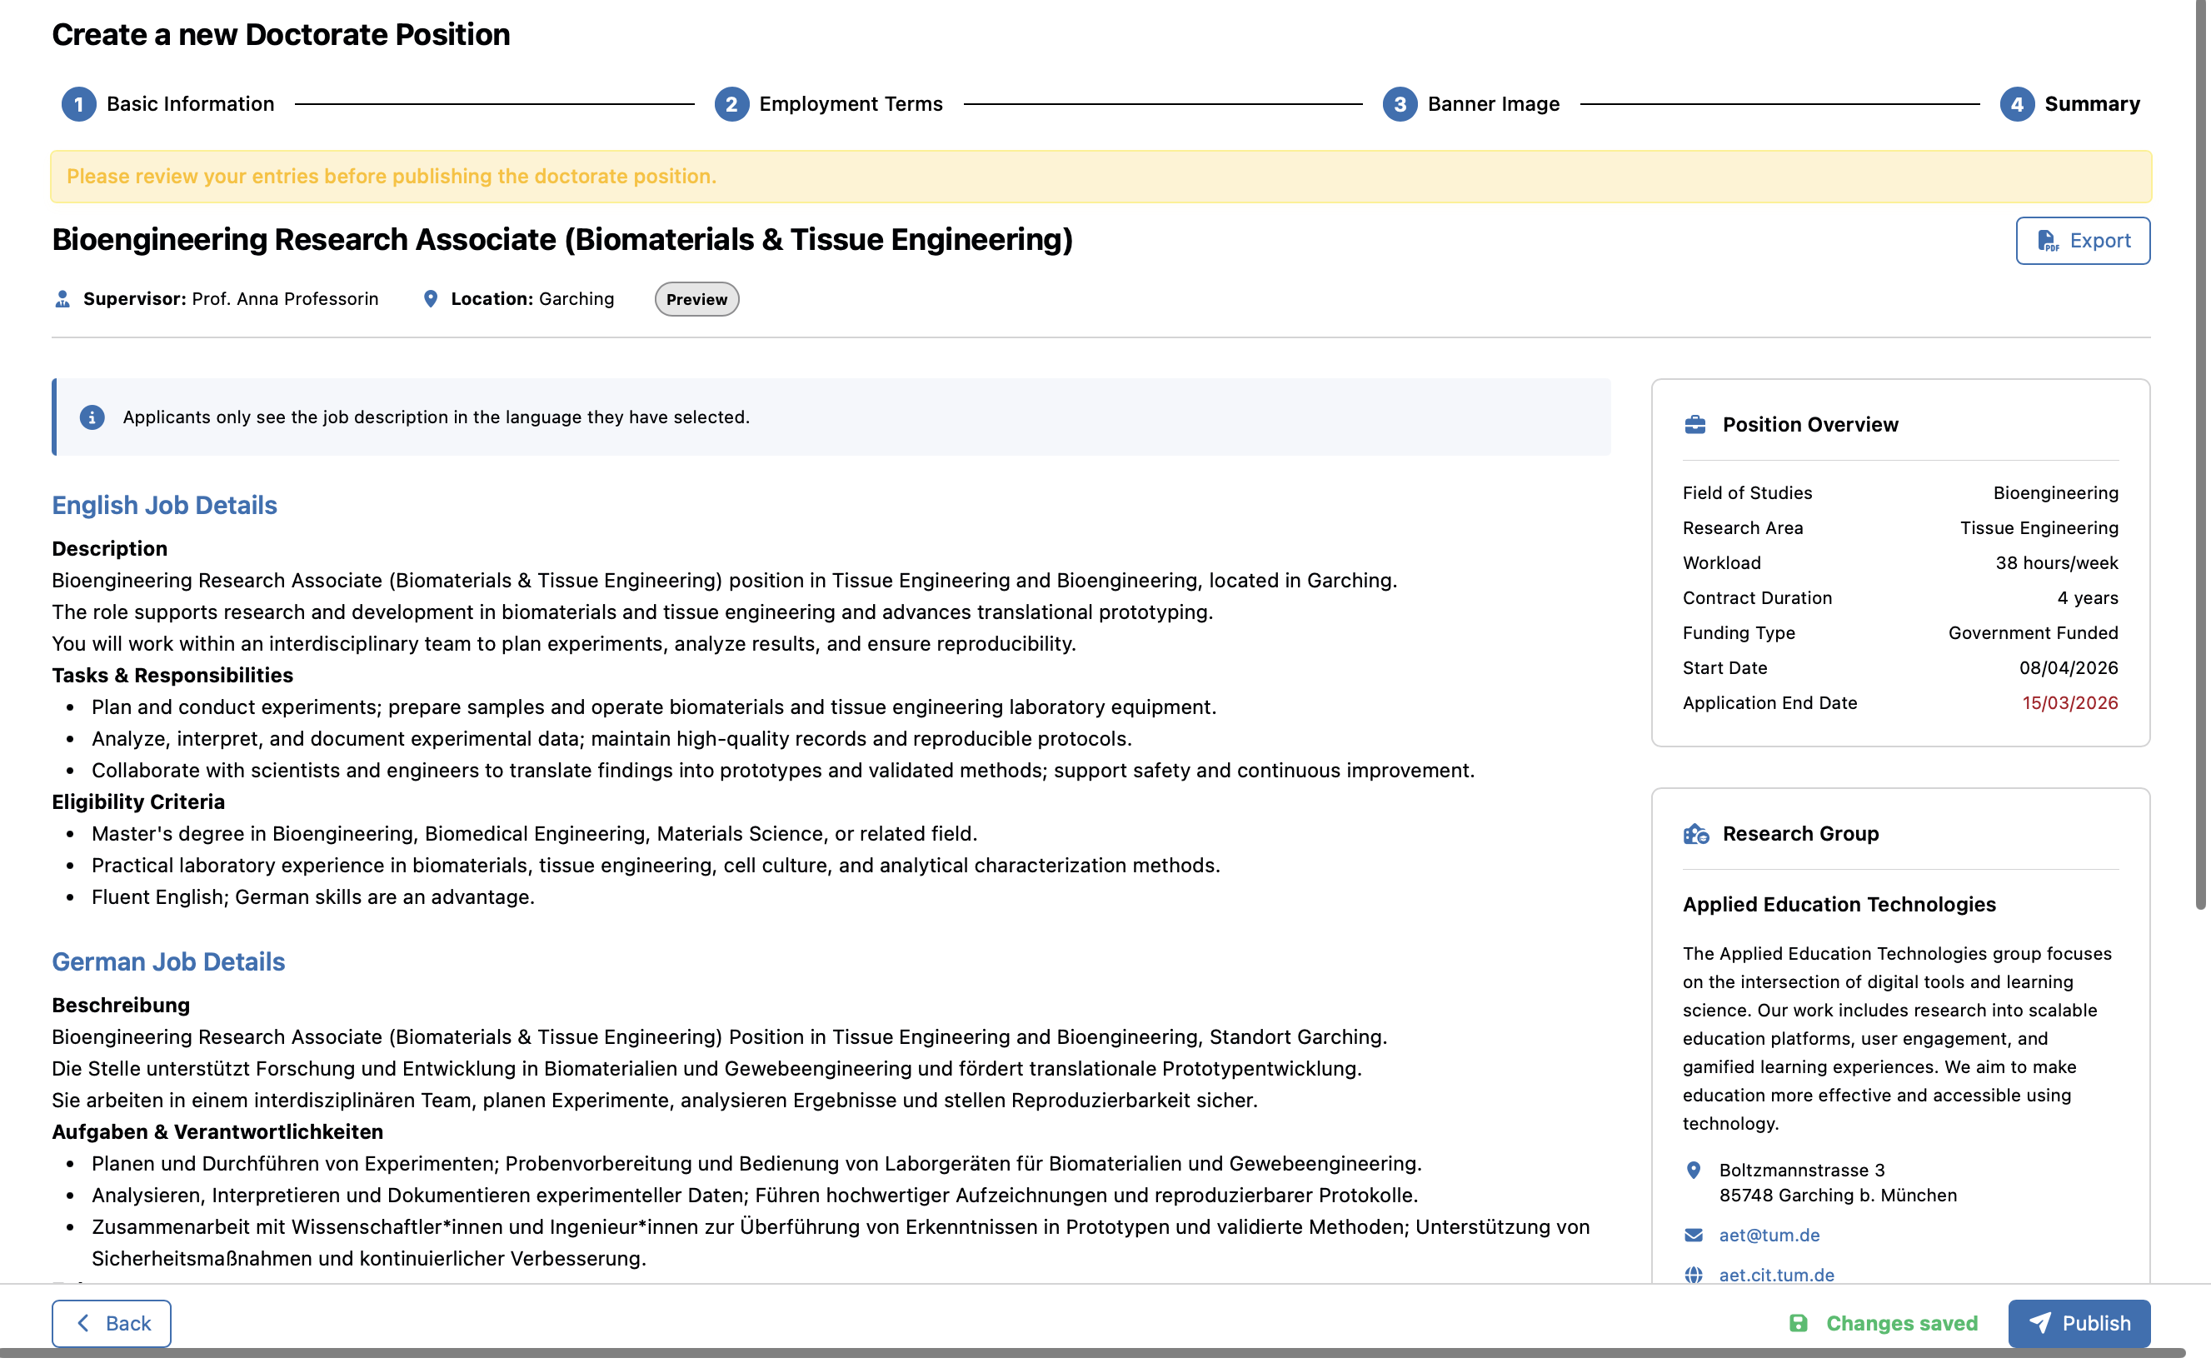
Task: Click the Preview badge
Action: [x=696, y=299]
